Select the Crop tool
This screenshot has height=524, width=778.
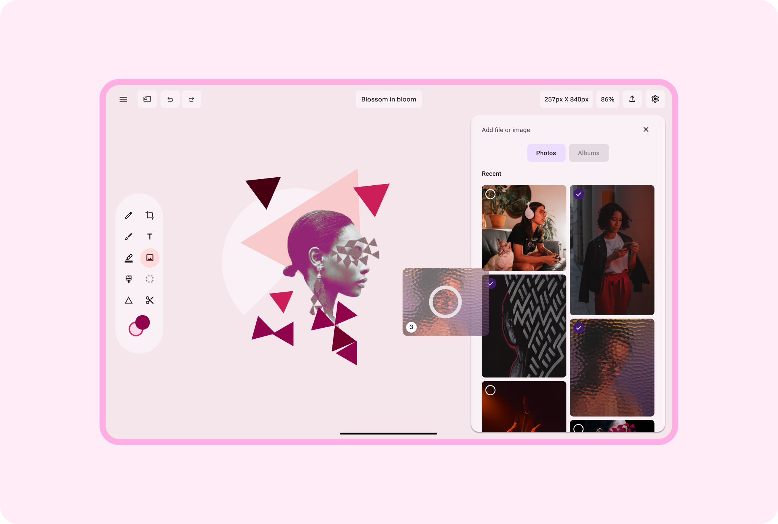pos(150,215)
